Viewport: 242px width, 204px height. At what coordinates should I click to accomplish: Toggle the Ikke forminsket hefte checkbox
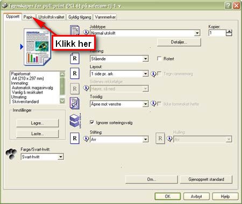[x=159, y=104]
